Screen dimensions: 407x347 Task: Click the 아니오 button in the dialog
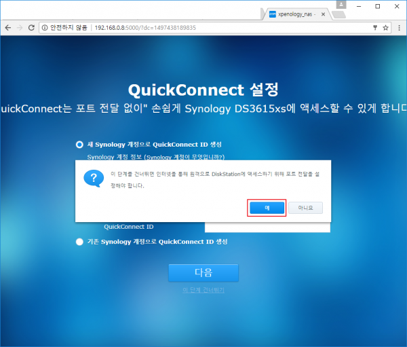point(305,208)
